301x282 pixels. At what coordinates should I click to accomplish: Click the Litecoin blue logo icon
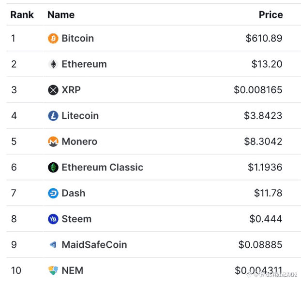point(53,116)
